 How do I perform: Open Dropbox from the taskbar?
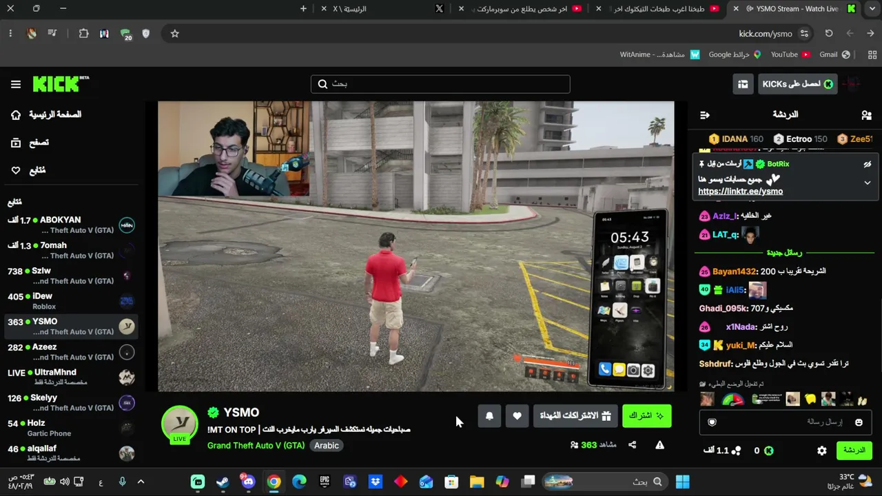click(x=376, y=482)
